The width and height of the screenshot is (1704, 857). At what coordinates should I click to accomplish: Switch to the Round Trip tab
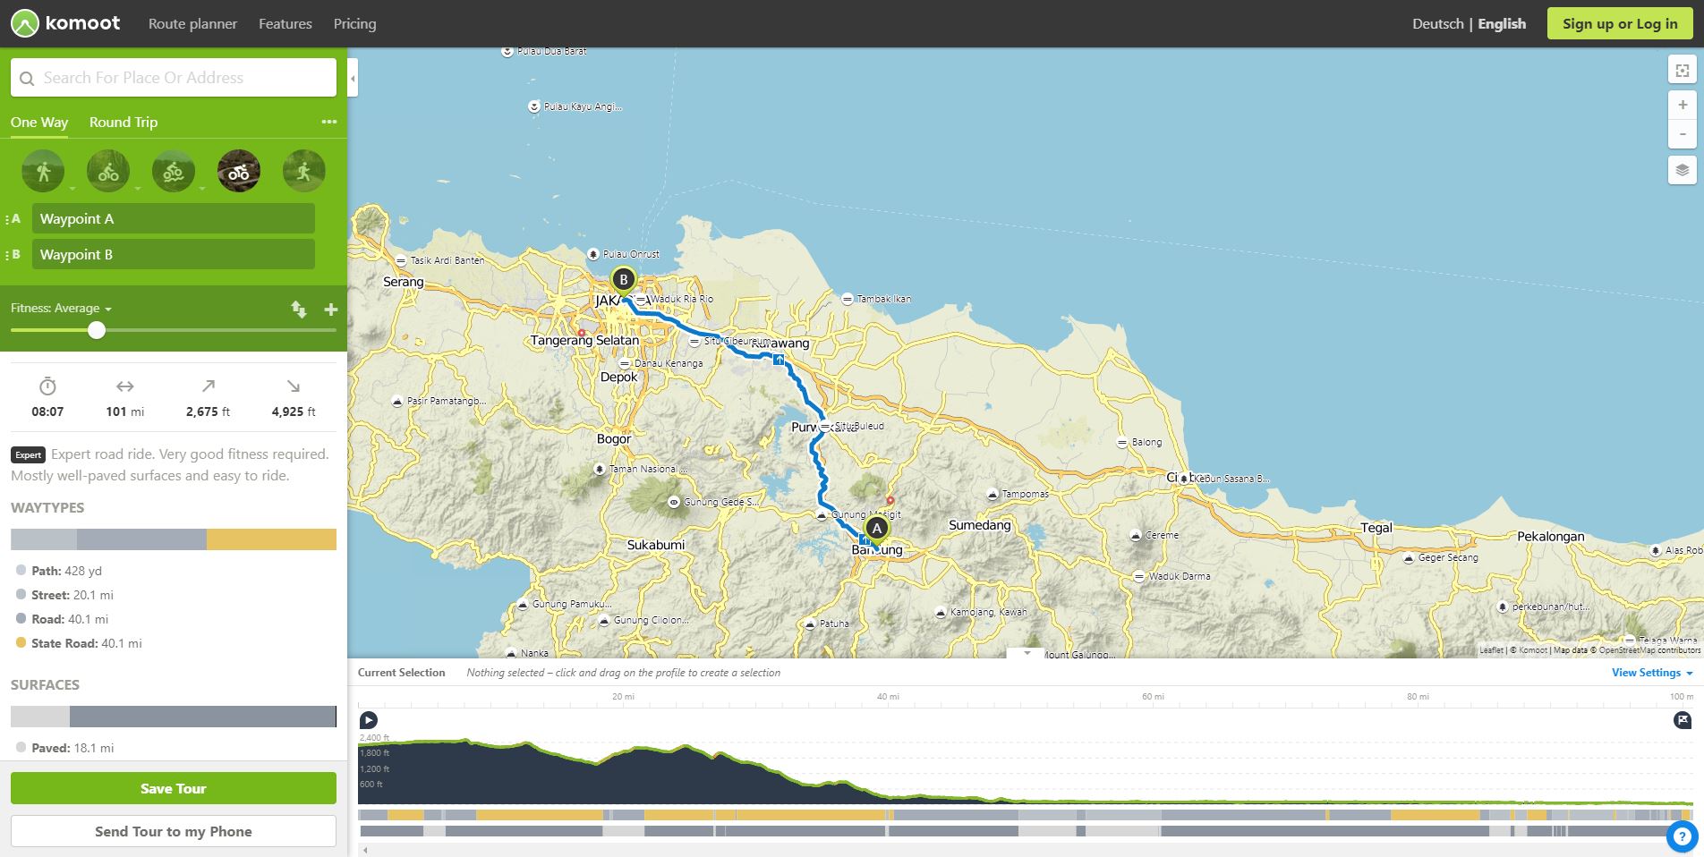pos(124,123)
